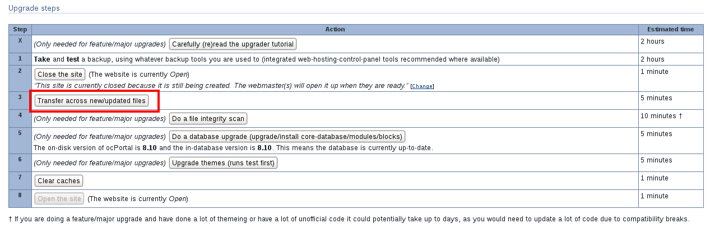Click the on-disk version text in step 5

[x=233, y=148]
